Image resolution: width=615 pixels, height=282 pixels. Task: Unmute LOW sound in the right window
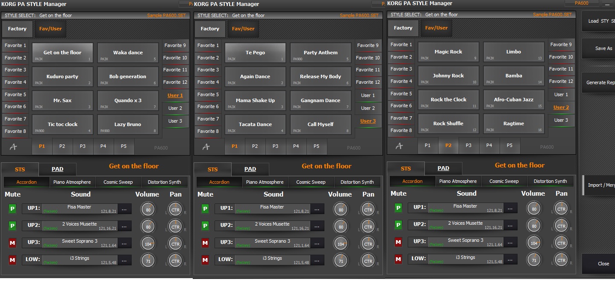pos(398,259)
